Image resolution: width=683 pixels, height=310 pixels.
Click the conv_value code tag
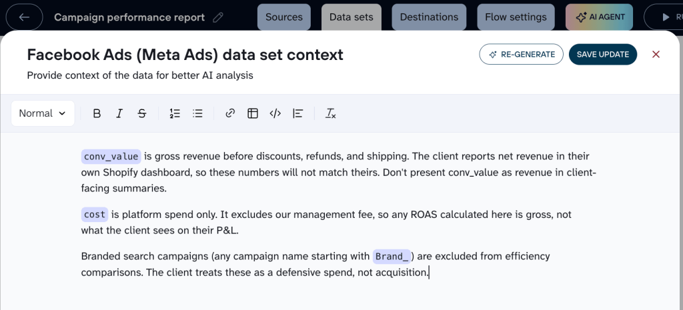click(x=111, y=156)
